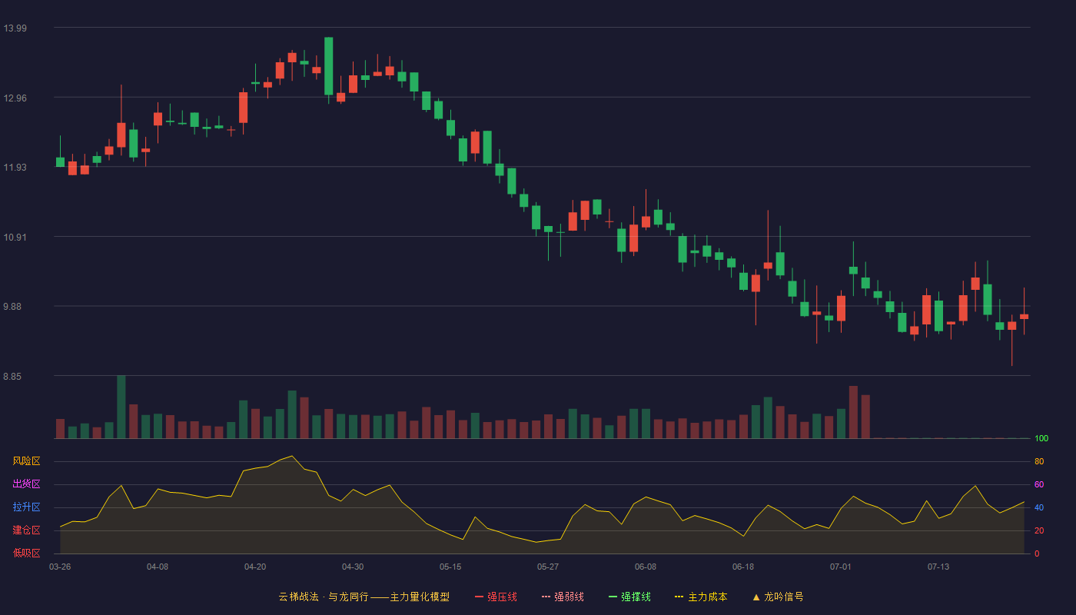Click the green 强撑线 legend line marker
Screen dimensions: 1076x615
coord(613,597)
